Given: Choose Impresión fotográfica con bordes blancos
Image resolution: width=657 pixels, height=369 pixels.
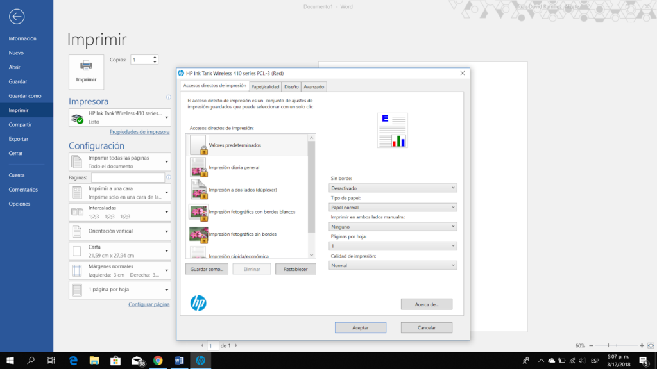Looking at the screenshot, I should tap(247, 211).
